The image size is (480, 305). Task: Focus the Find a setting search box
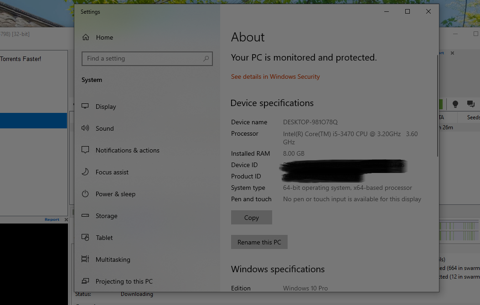click(147, 58)
